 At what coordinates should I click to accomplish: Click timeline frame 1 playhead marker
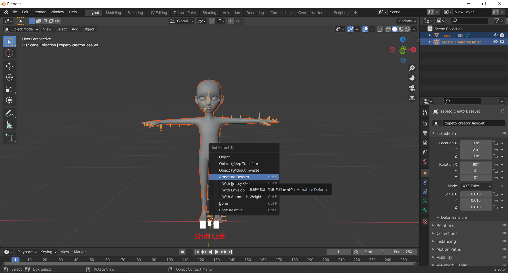coord(15,260)
